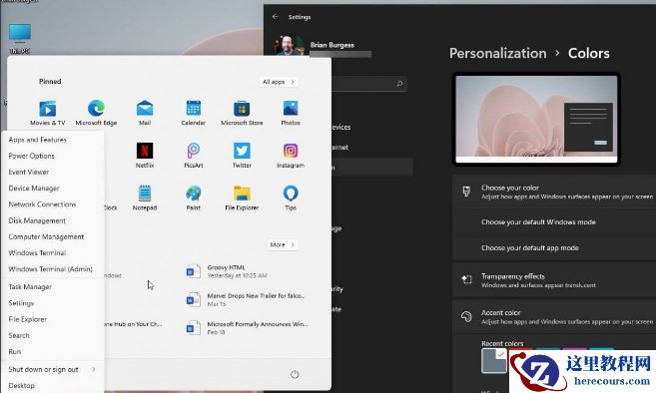Click the Accent color palette icon
Image resolution: width=656 pixels, height=393 pixels.
click(x=466, y=316)
